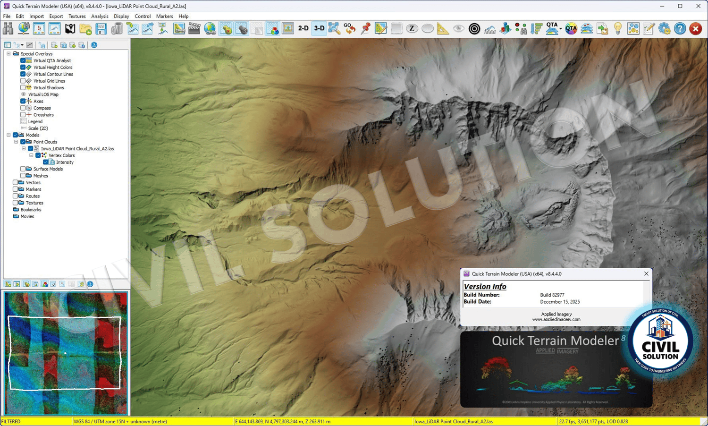Collapse the Models tree node
This screenshot has width=708, height=426.
pyautogui.click(x=8, y=135)
